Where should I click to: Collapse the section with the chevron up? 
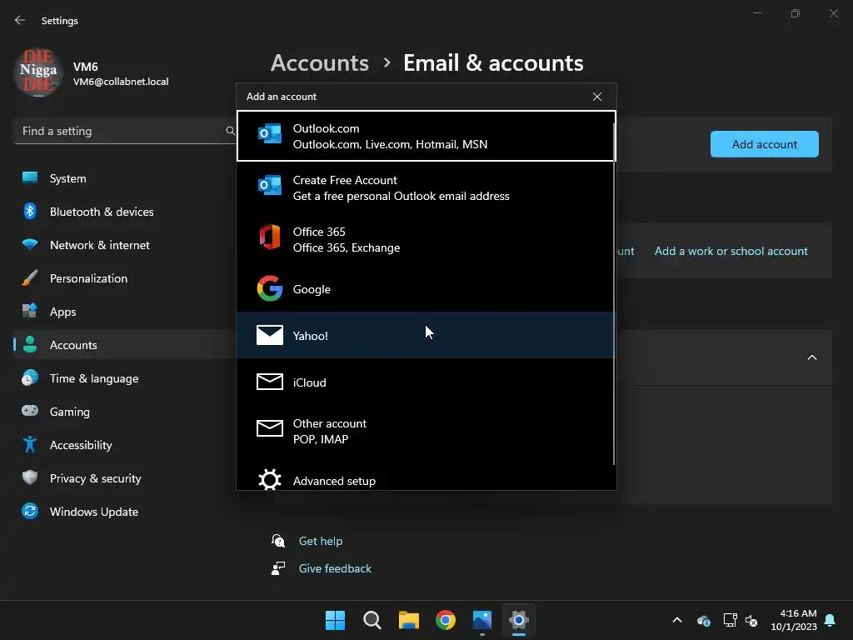(811, 357)
